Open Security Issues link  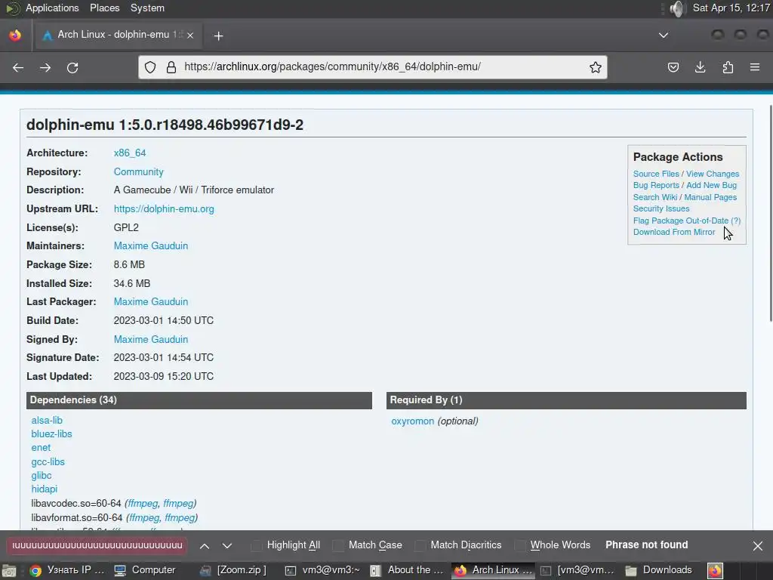661,208
